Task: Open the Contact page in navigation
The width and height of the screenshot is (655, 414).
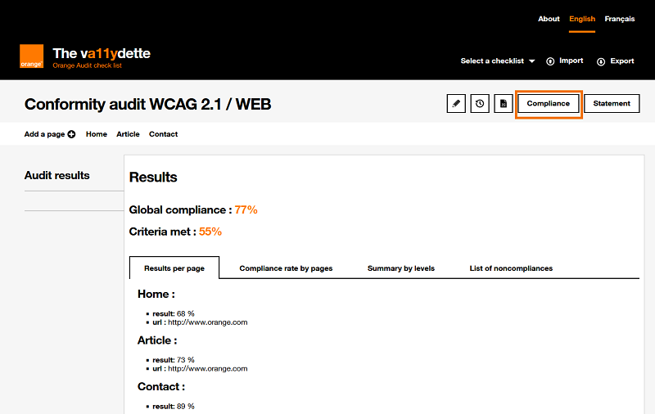Action: 163,134
